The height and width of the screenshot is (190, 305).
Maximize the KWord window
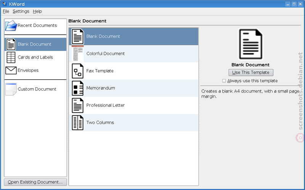click(294, 4)
